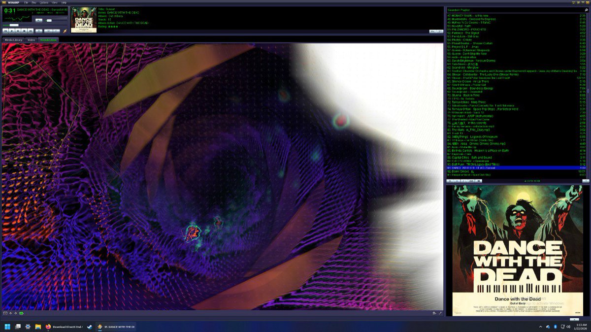The image size is (591, 332).
Task: Click the highlighted DANCE WITH THE DEAD - Sunset row
Action: [516, 168]
